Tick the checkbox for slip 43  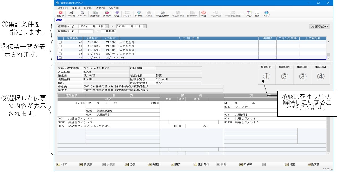point(60,50)
